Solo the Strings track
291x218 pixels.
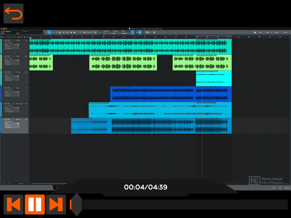coord(9,72)
